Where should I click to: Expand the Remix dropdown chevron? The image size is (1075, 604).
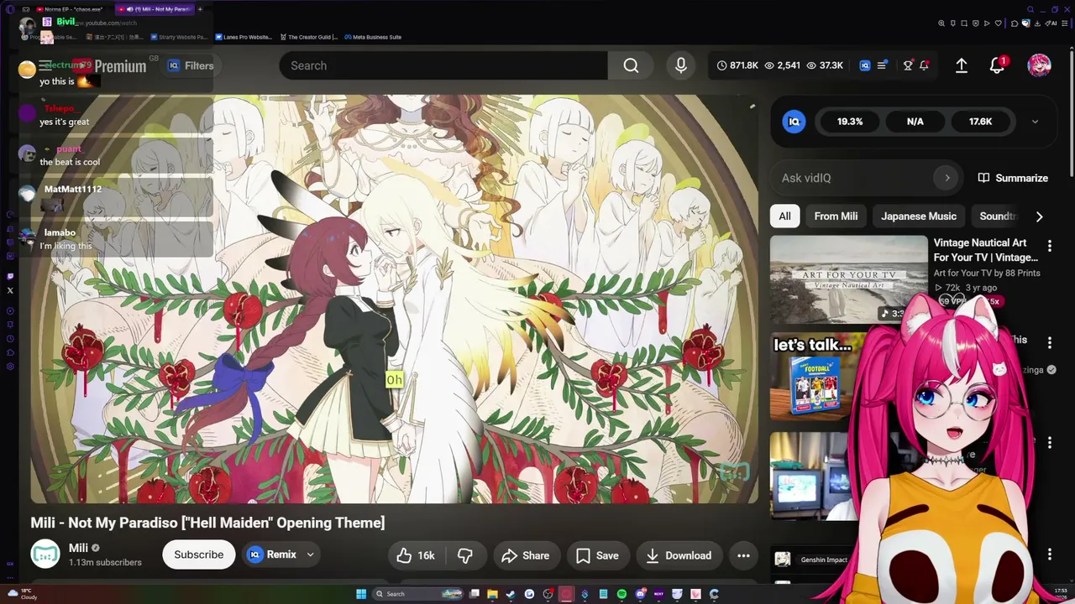point(310,555)
